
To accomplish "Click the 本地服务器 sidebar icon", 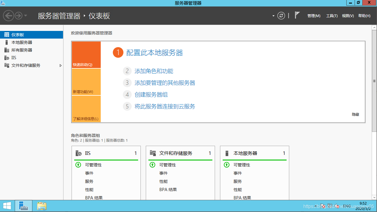I will pyautogui.click(x=7, y=42).
